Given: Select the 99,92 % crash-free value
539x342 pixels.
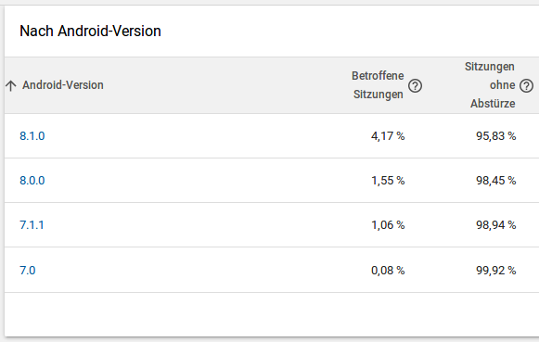Looking at the screenshot, I should coord(496,271).
